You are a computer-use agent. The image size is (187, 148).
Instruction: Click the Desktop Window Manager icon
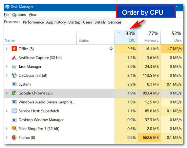click(14, 120)
